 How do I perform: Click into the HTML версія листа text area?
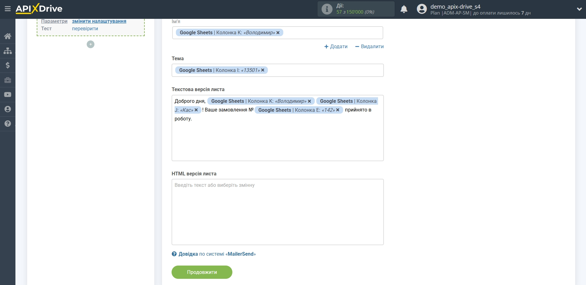coord(278,212)
